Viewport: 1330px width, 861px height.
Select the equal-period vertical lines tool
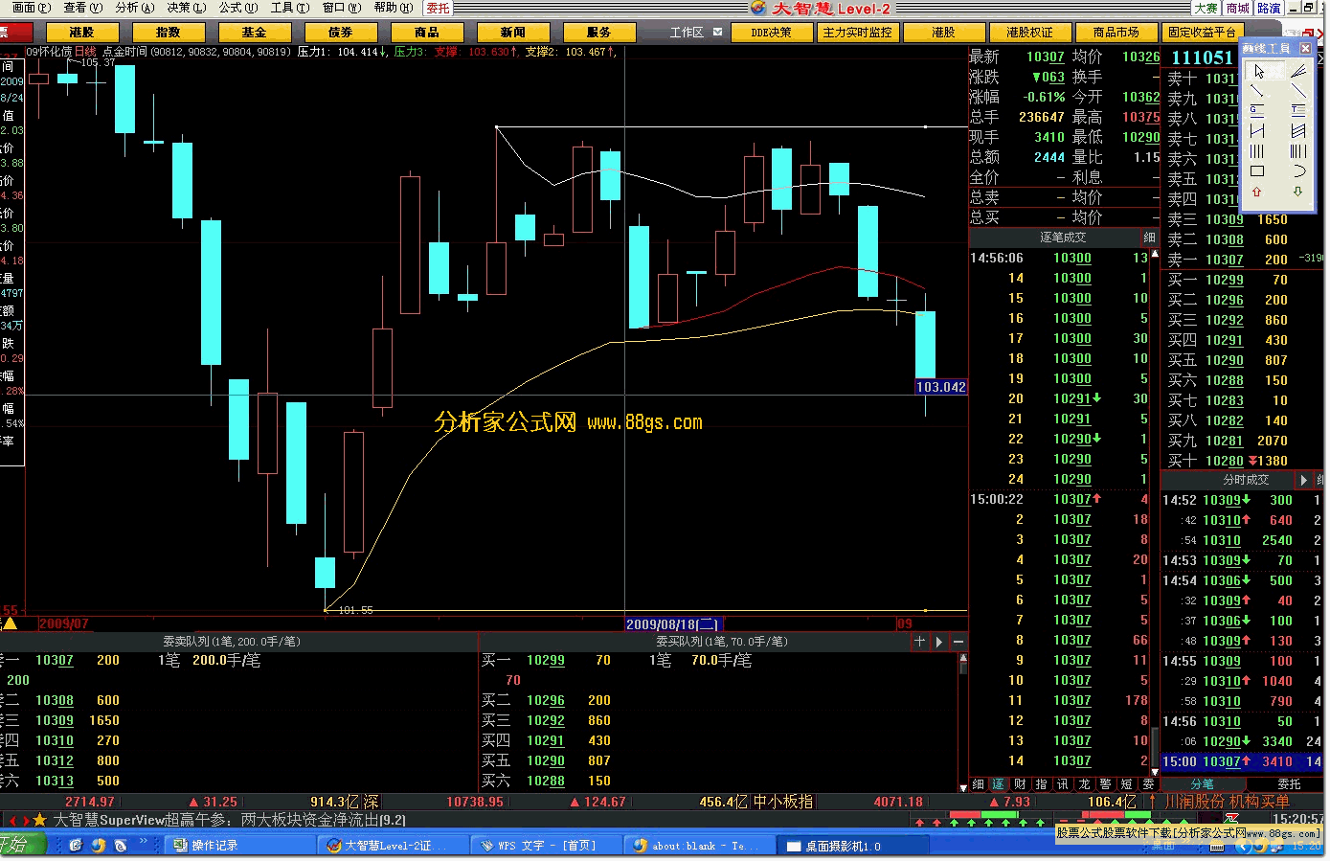click(x=1258, y=151)
